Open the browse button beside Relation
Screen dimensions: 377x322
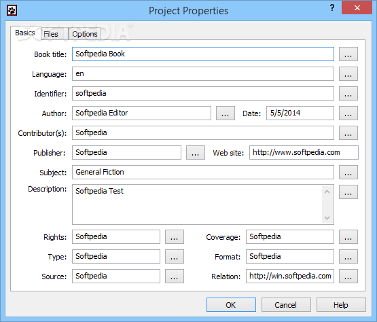coord(348,276)
